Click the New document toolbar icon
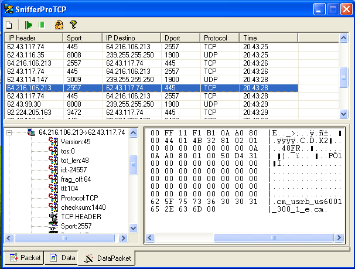Viewport: 355px width, 269px height. click(9, 25)
